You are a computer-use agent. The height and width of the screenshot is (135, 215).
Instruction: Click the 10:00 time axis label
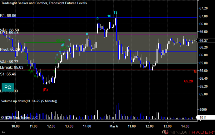click(x=16, y=126)
